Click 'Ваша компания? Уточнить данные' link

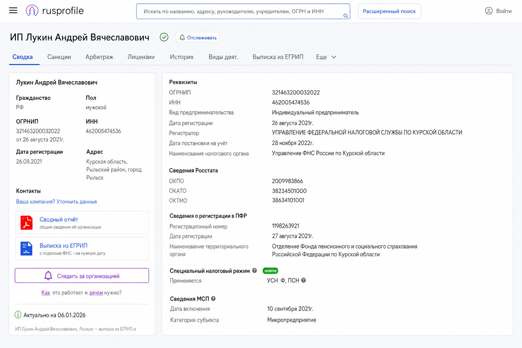(56, 202)
